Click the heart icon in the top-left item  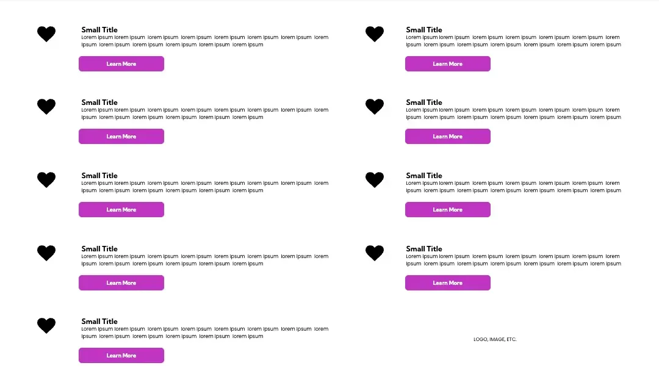[x=46, y=34]
